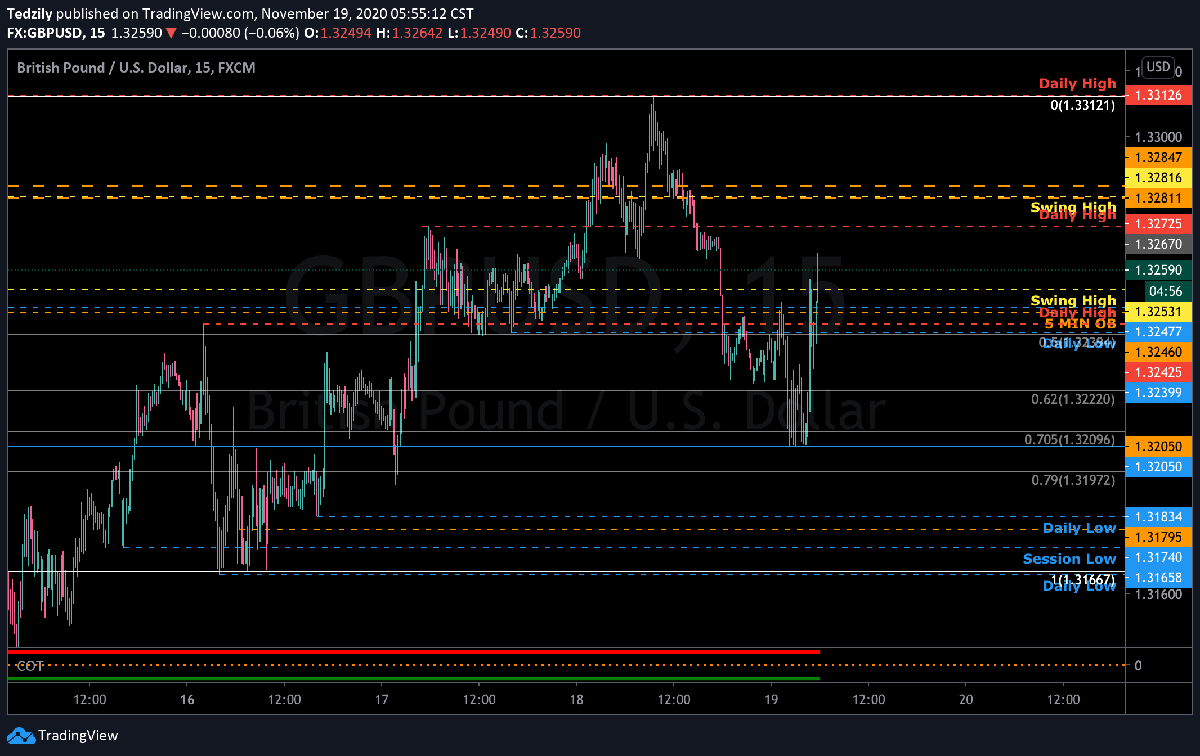Click the blue 1.31740 price label
Image resolution: width=1200 pixels, height=756 pixels.
click(1158, 557)
